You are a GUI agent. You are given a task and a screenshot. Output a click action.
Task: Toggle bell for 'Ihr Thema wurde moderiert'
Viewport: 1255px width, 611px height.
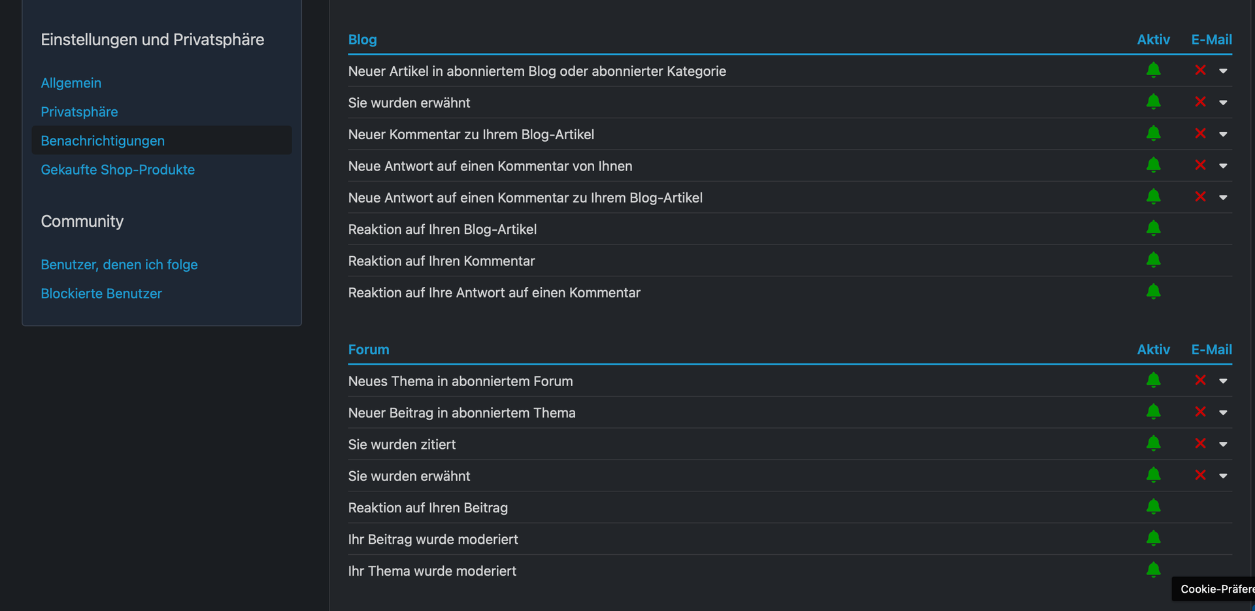point(1154,570)
